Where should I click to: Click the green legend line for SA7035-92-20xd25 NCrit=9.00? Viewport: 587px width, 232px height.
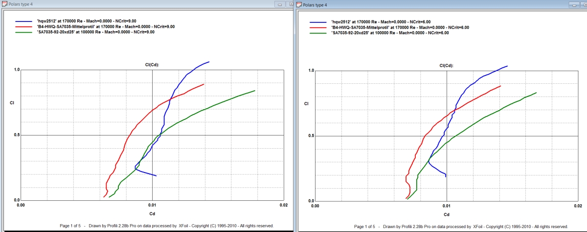(x=25, y=32)
